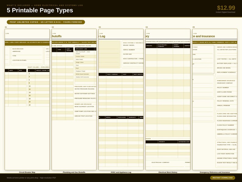Open the HVAC and Appliance Log page thumbnail
The width and height of the screenshot is (242, 182).
click(121, 100)
